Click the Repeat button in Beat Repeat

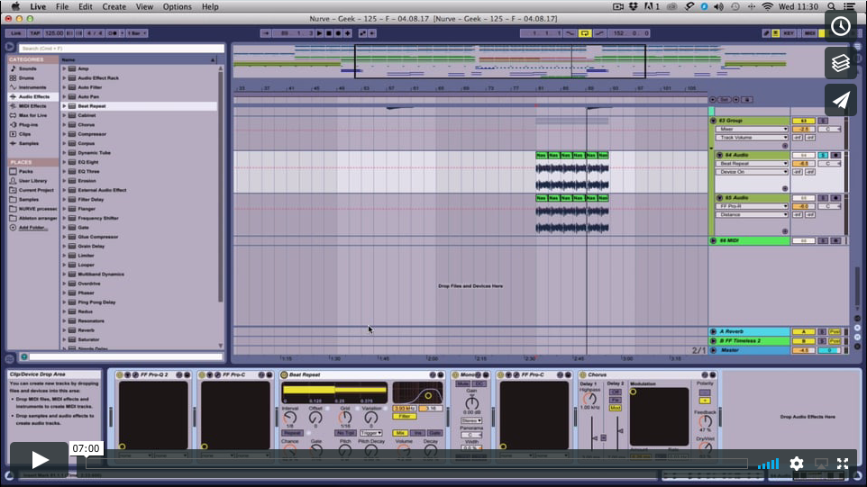(x=292, y=433)
